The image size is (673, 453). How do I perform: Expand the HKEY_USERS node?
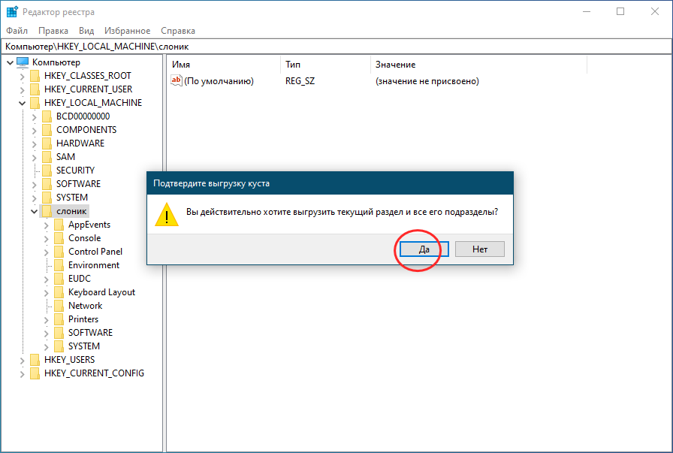click(x=23, y=361)
